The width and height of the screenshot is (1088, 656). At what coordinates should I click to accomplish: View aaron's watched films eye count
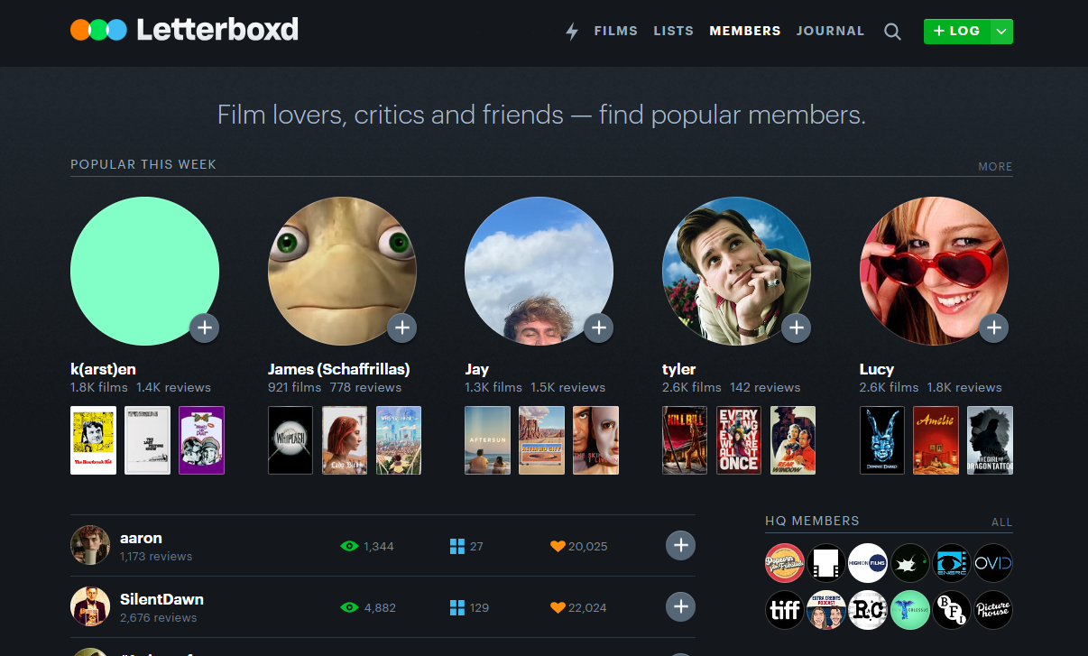(x=366, y=546)
